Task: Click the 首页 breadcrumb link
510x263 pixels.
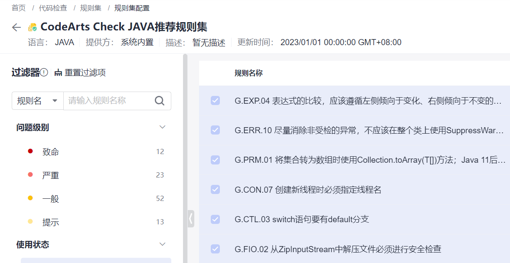Action: [19, 7]
